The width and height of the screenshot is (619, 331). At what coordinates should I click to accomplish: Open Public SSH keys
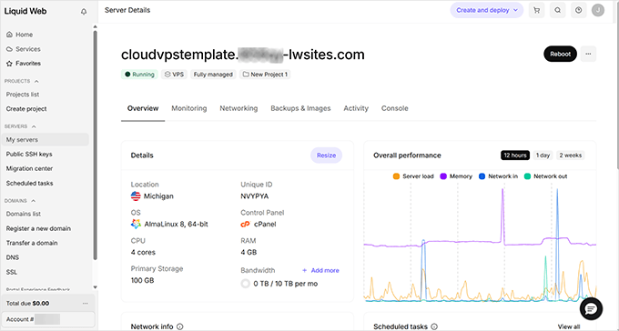pyautogui.click(x=29, y=155)
